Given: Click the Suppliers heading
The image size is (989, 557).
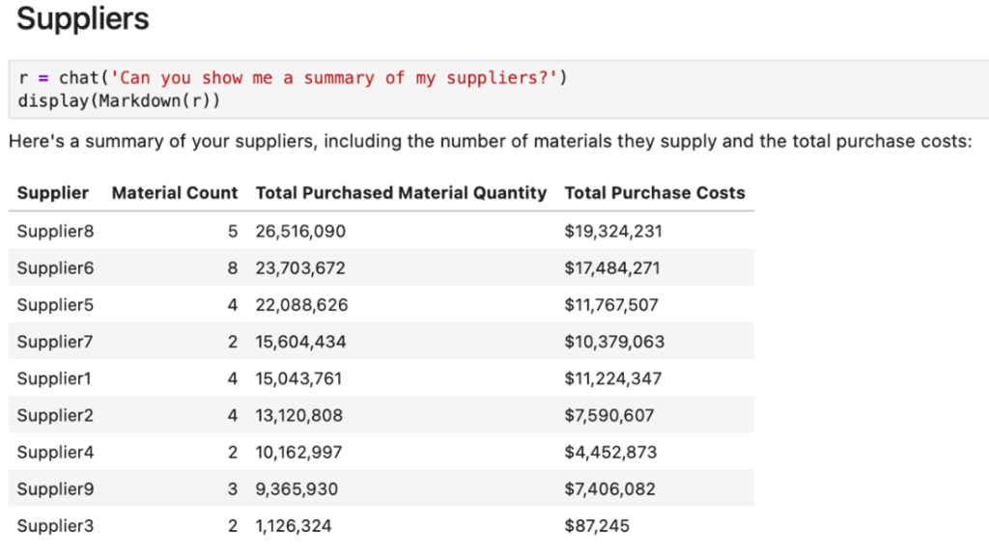Looking at the screenshot, I should click(83, 18).
